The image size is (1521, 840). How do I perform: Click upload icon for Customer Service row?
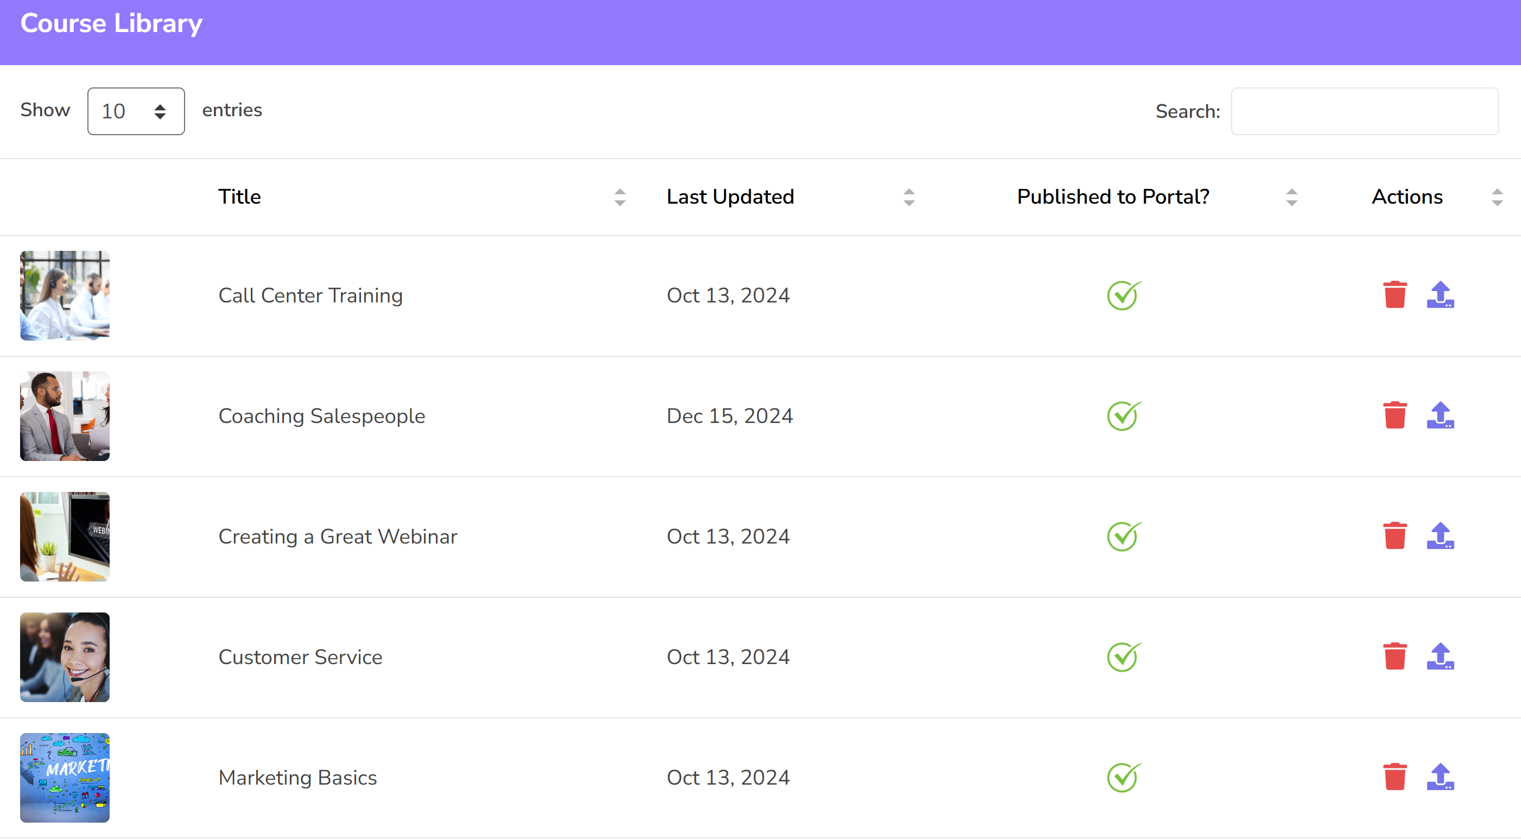click(x=1440, y=657)
